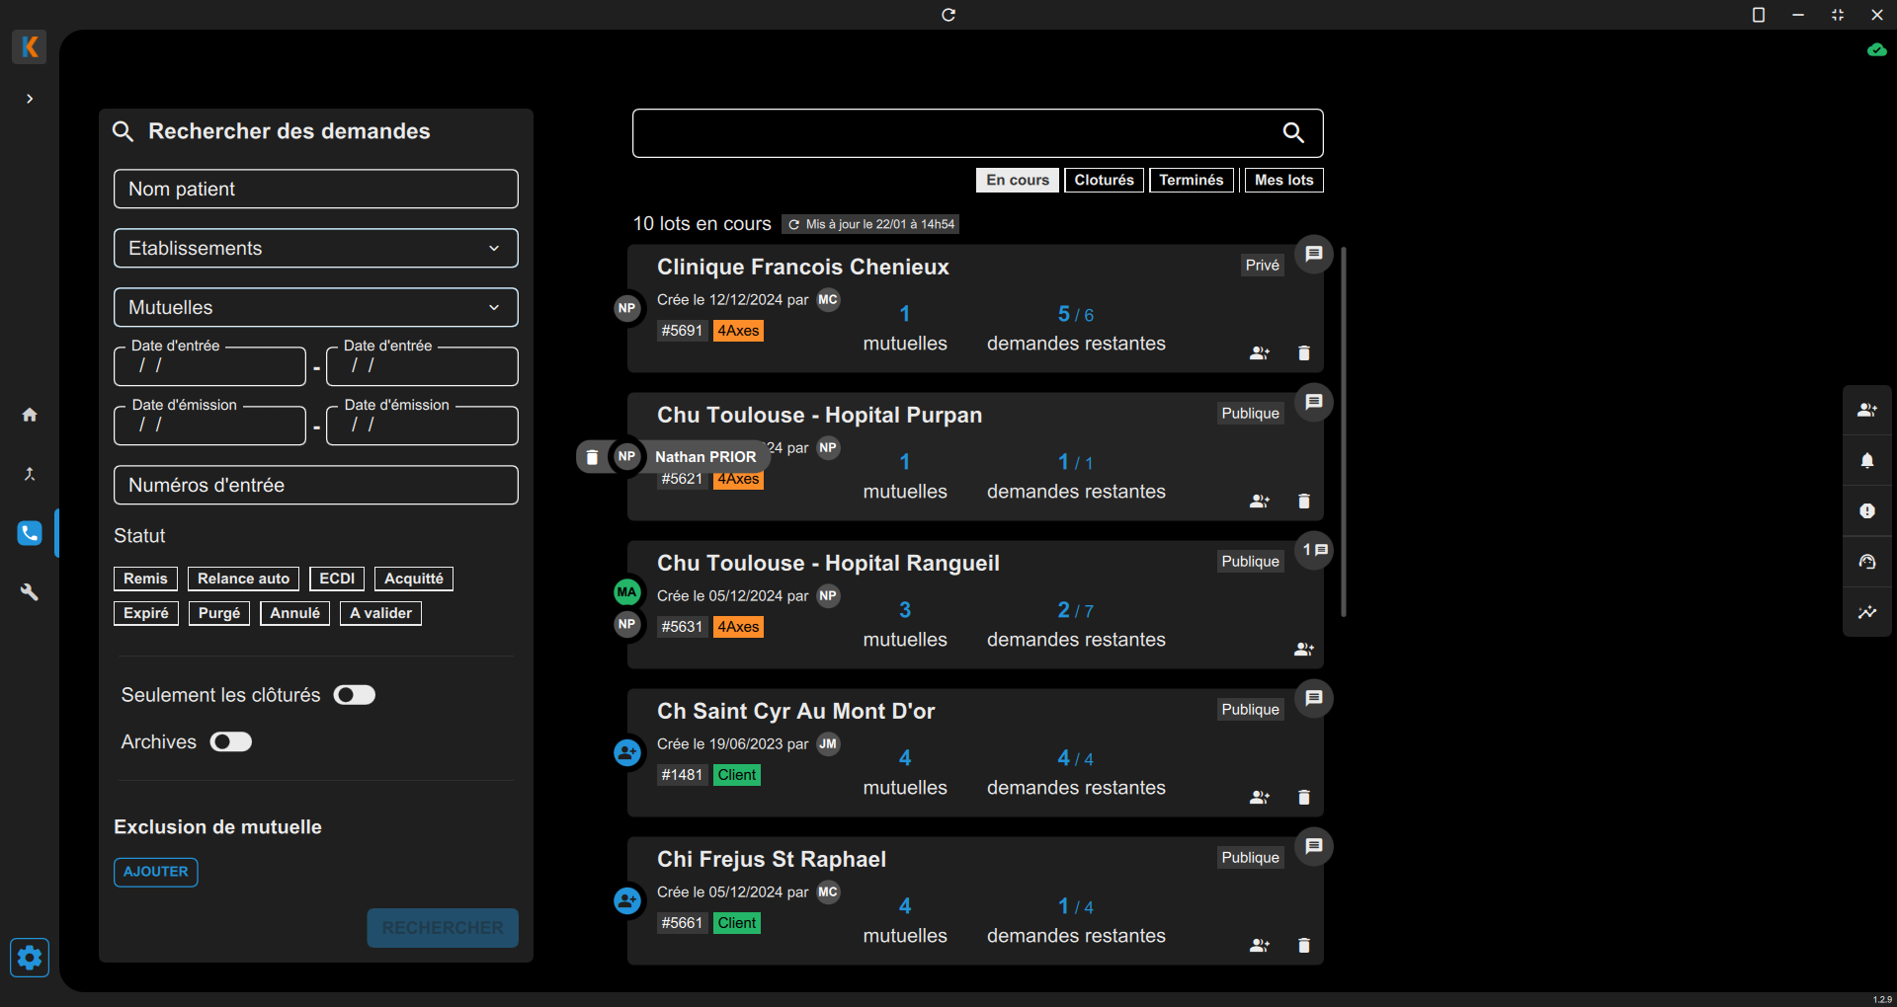
Task: Assign user to Ch Saint Cyr lot
Action: tap(1259, 798)
